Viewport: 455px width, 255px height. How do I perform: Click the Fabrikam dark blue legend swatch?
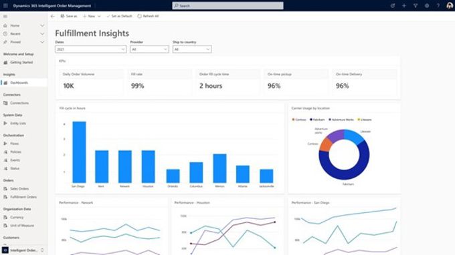[311, 119]
